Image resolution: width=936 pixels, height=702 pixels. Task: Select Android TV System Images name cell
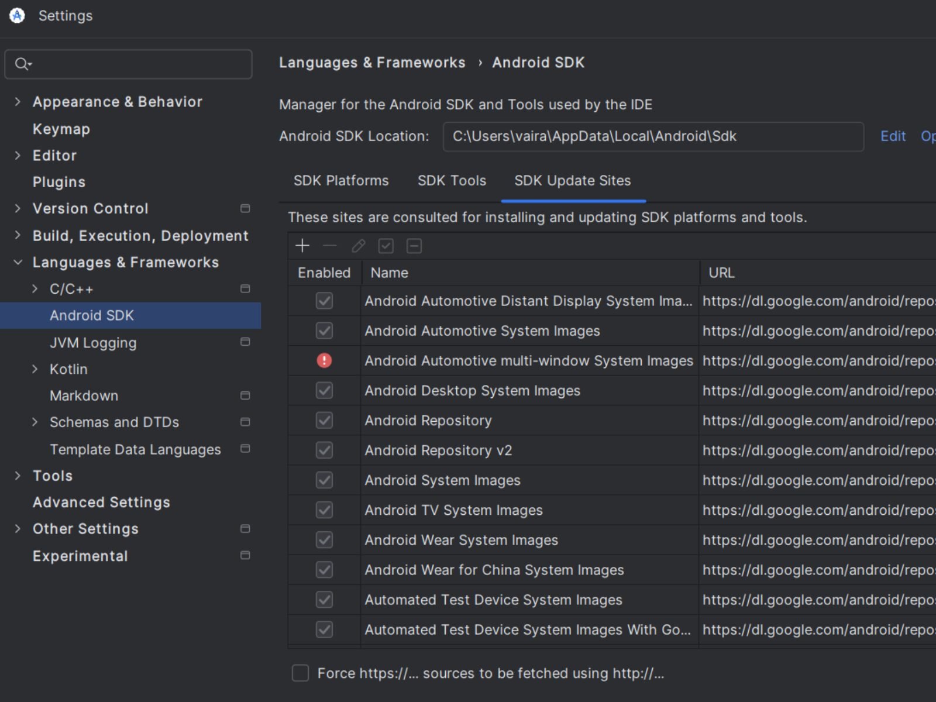pyautogui.click(x=529, y=510)
